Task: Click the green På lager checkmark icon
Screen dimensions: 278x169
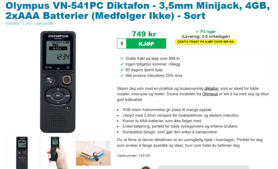Action: [197, 32]
